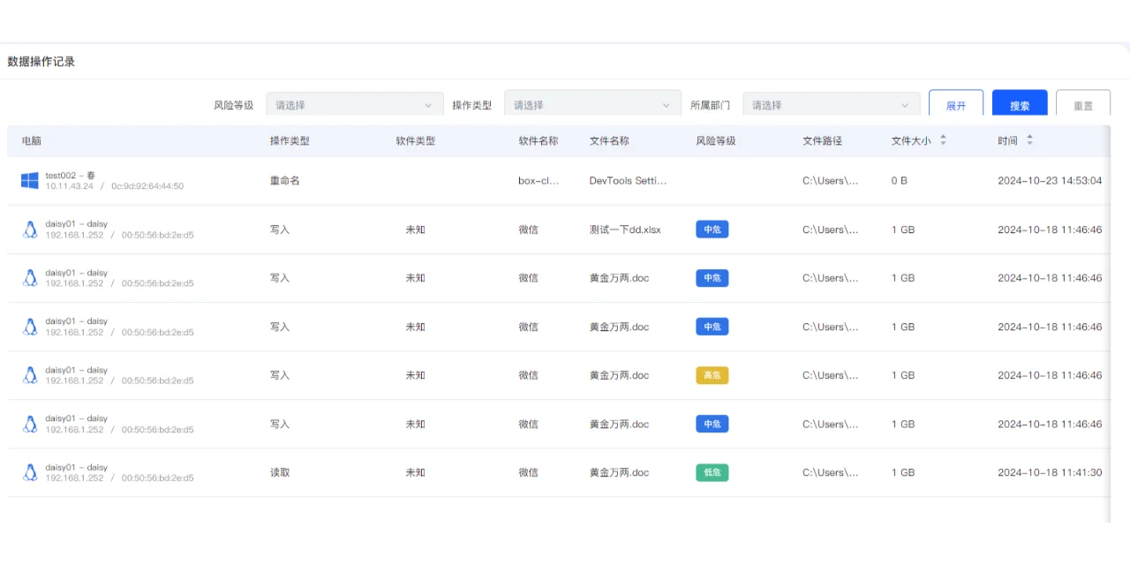Click the 电脑 column header

pos(32,140)
